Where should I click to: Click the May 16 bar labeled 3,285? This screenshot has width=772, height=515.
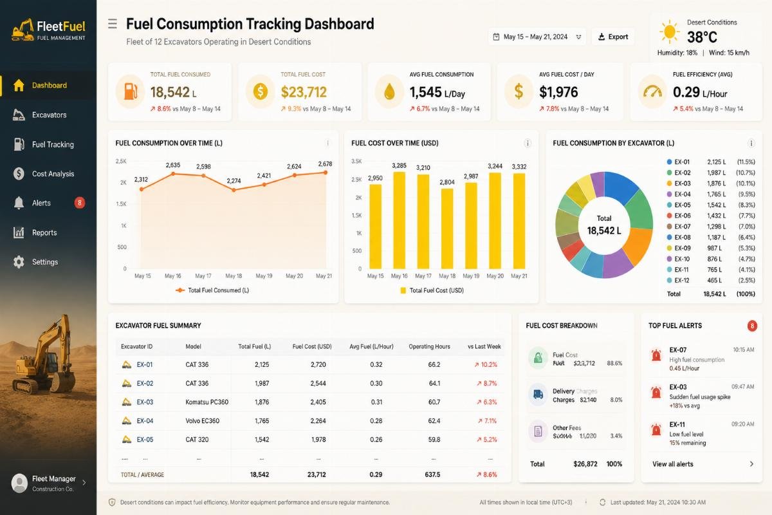(400, 220)
